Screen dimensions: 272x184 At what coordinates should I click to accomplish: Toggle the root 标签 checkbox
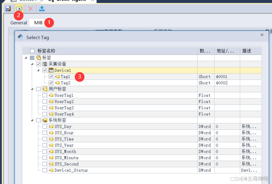pos(32,58)
